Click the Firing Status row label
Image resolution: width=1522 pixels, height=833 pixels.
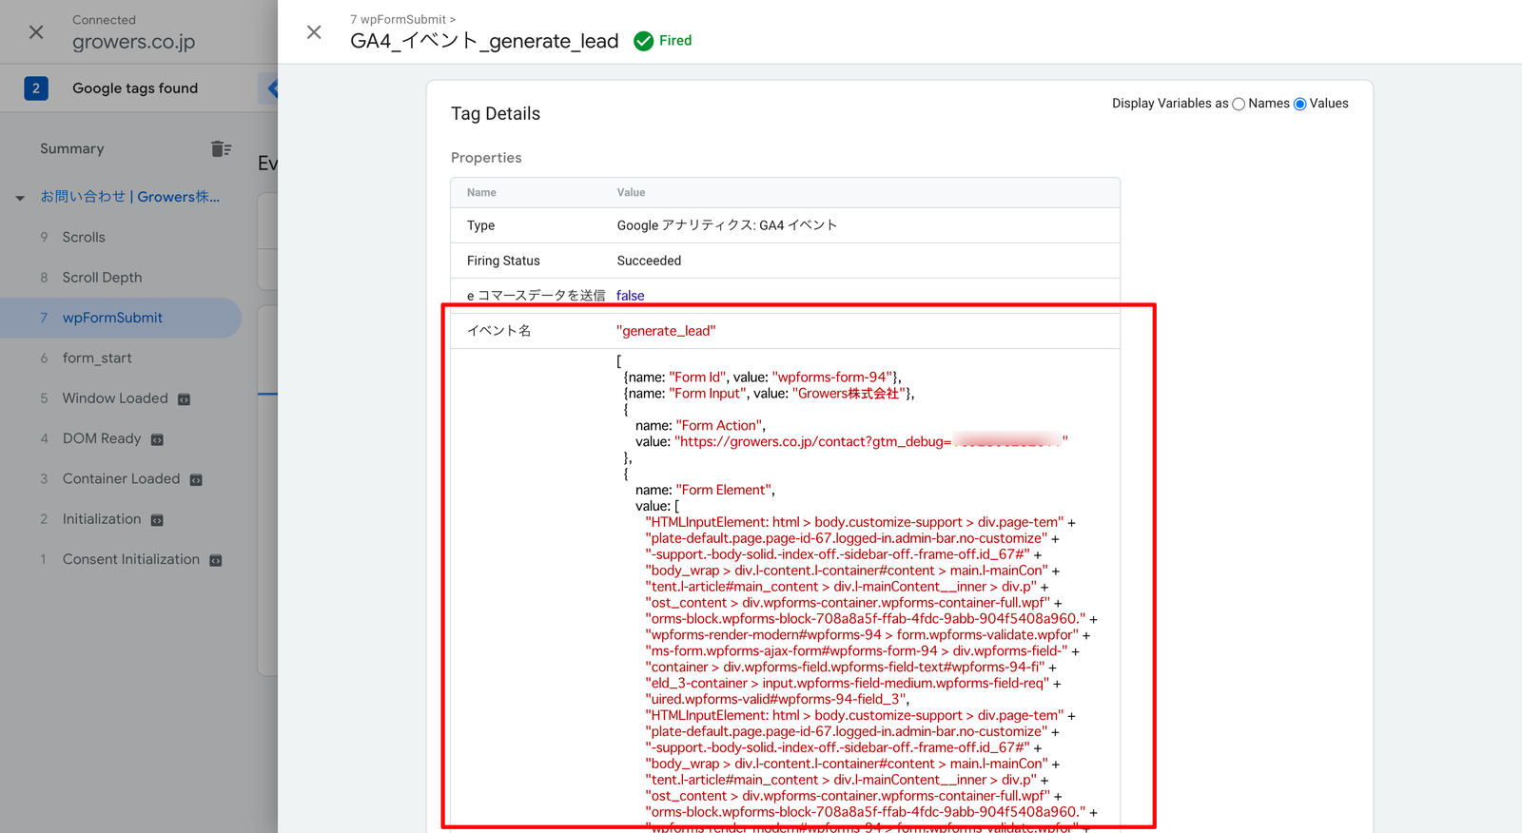(503, 261)
